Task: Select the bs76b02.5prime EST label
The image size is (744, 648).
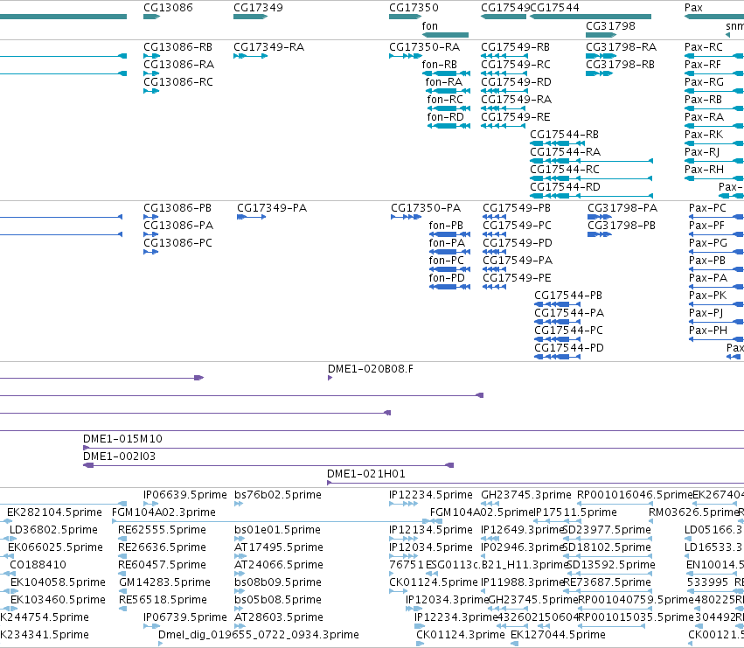Action: click(277, 495)
